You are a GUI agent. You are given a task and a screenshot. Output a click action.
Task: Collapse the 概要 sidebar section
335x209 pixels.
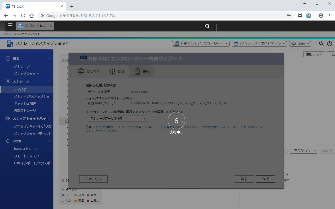point(49,58)
